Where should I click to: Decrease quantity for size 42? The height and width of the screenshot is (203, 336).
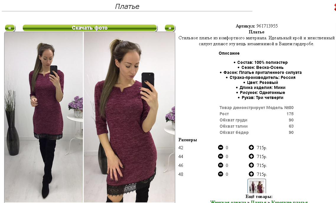tap(220, 147)
